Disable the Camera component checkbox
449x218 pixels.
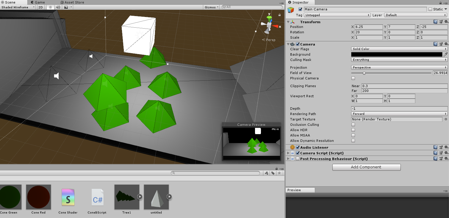[298, 44]
